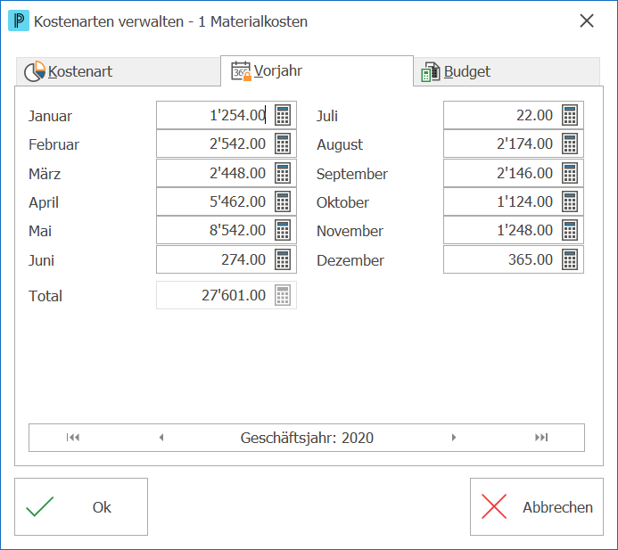Open calculator for the Mai field
The image size is (618, 550).
[283, 230]
